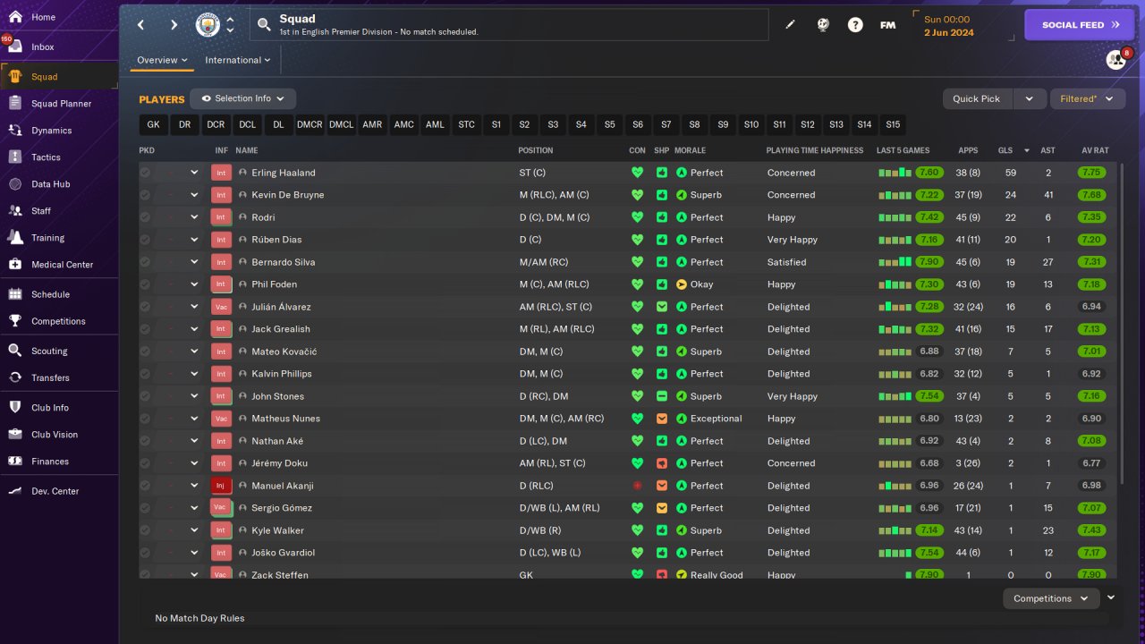Toggle the picked circle for Rúben Dias
Viewport: 1145px width, 644px height.
[x=145, y=240]
